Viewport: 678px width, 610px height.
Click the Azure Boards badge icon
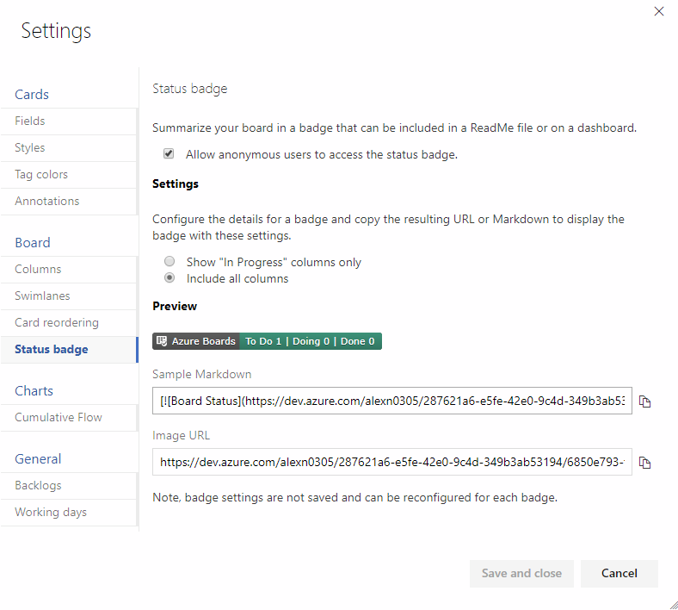point(162,341)
